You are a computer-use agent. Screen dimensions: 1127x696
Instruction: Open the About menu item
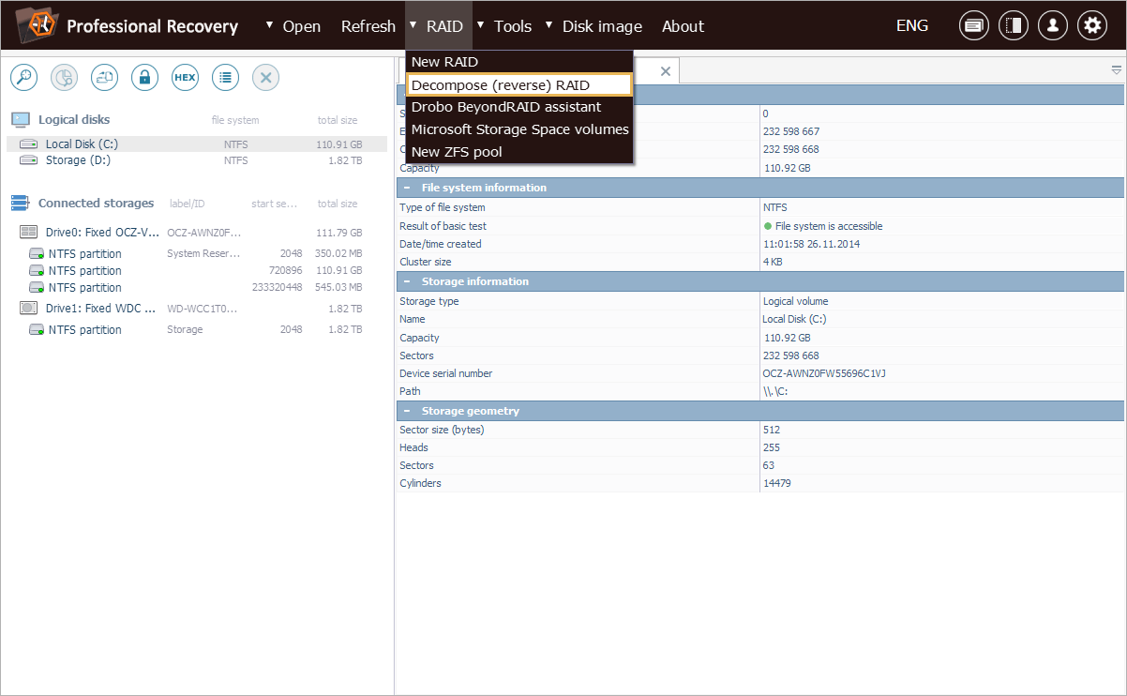(683, 26)
